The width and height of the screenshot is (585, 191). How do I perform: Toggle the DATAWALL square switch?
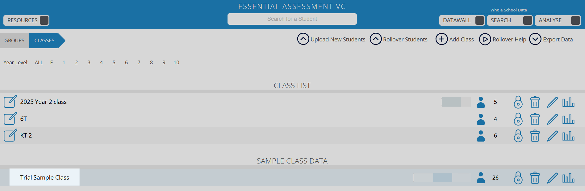(479, 20)
